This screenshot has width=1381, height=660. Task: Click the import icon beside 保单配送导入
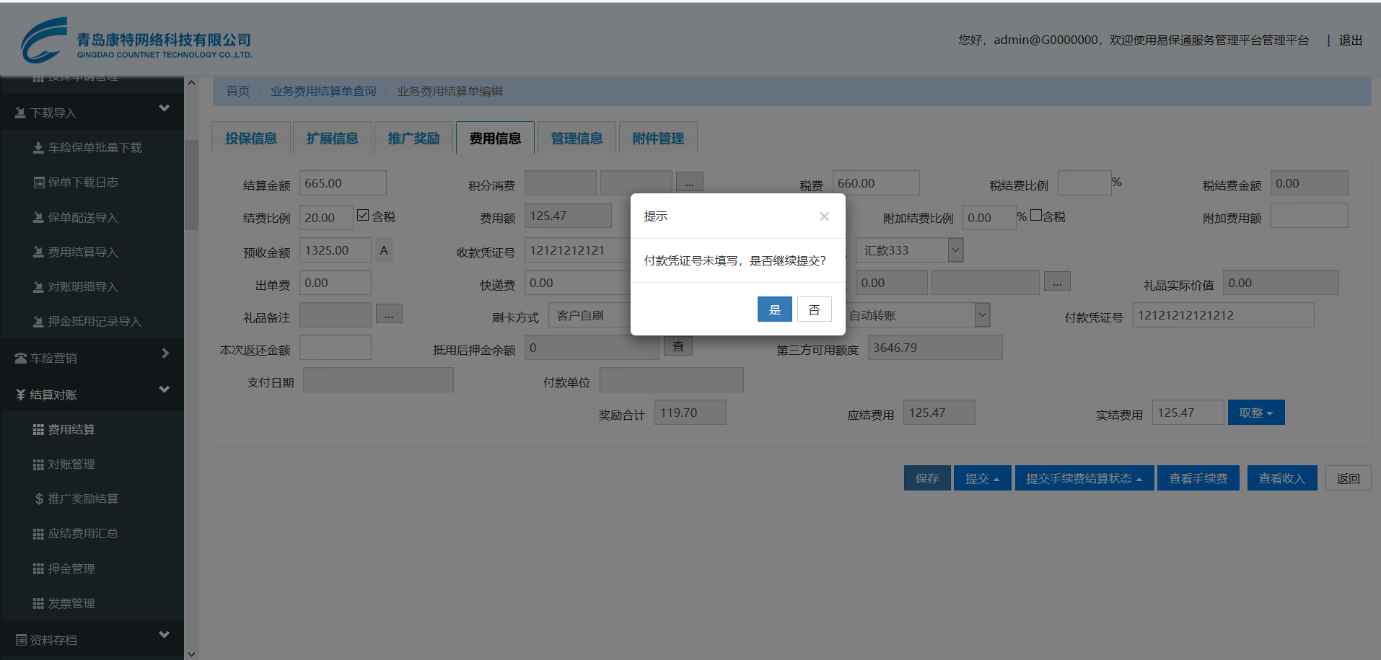point(38,217)
